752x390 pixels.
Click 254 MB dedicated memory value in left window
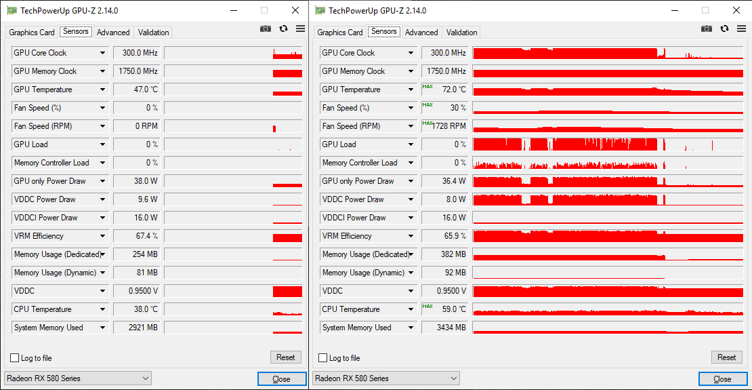(x=136, y=254)
